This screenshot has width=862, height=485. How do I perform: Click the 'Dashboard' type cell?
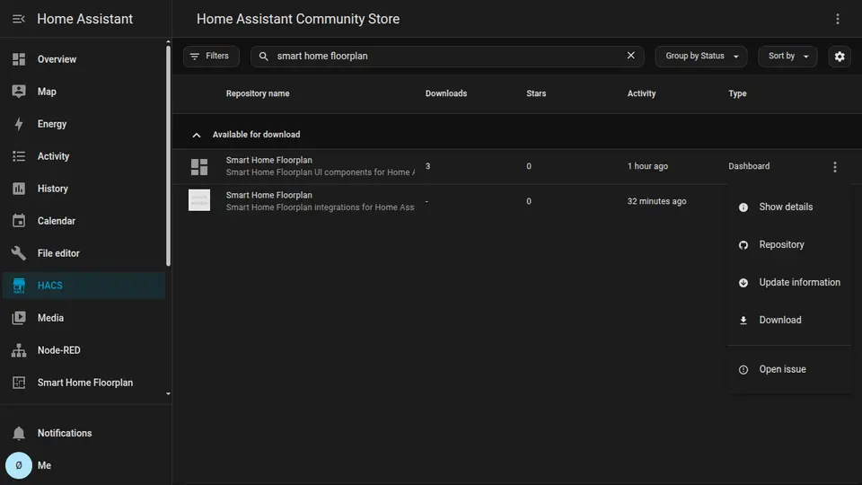(x=749, y=166)
